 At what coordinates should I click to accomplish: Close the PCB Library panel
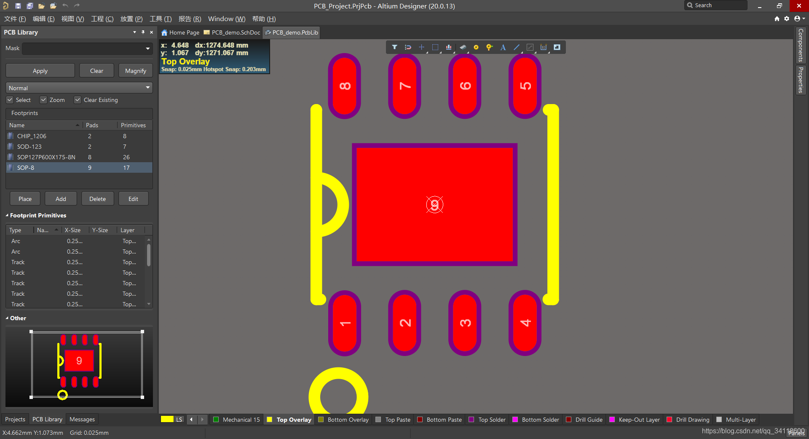151,32
